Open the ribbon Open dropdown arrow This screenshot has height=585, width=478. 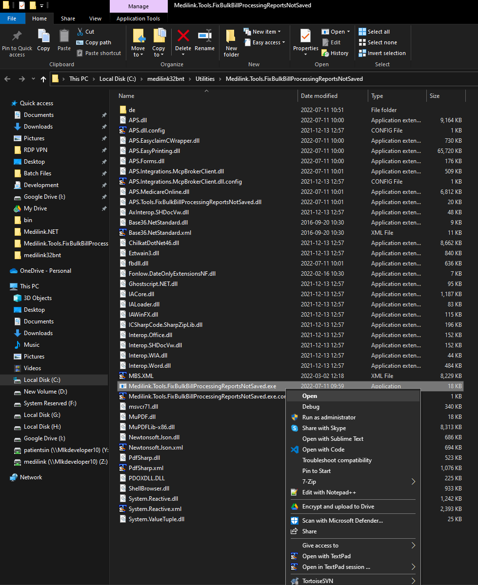pyautogui.click(x=348, y=32)
